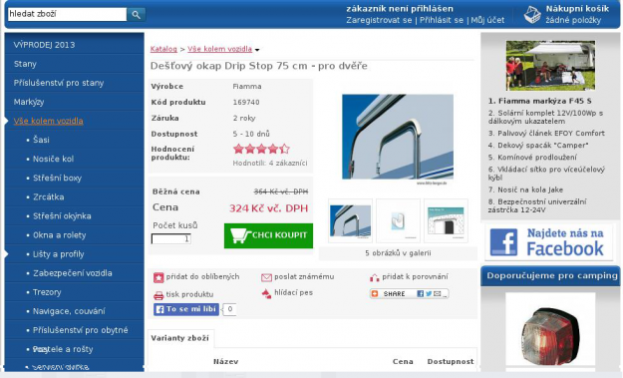Click Zaregistrovat se link

379,20
